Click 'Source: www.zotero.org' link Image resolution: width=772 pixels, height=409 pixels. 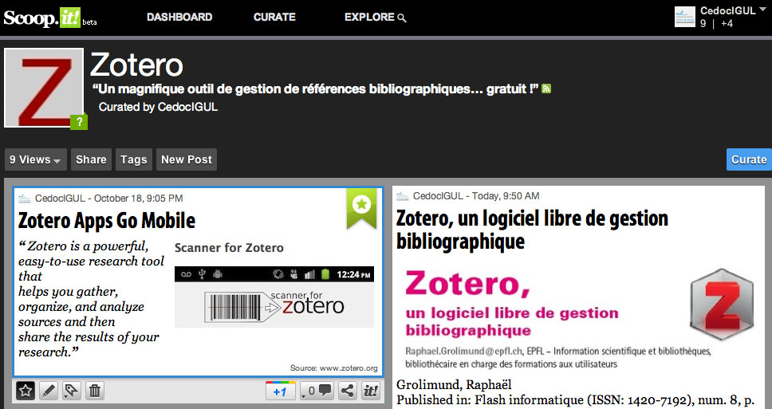pyautogui.click(x=334, y=368)
